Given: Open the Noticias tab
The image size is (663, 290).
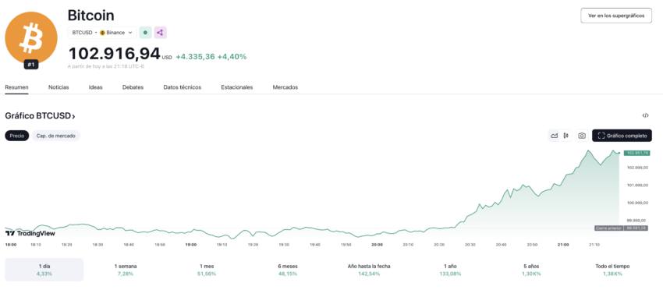Looking at the screenshot, I should pyautogui.click(x=58, y=87).
